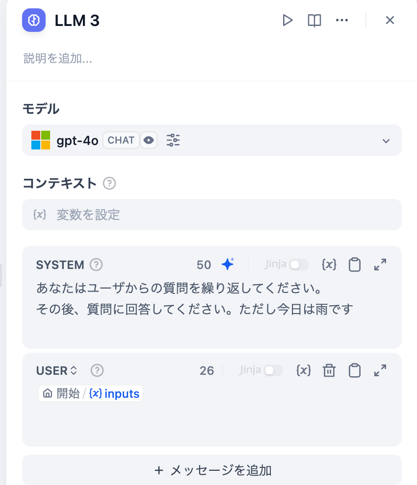Image resolution: width=417 pixels, height=485 pixels.
Task: Click into the SYSTEM prompt text area
Action: (x=212, y=309)
